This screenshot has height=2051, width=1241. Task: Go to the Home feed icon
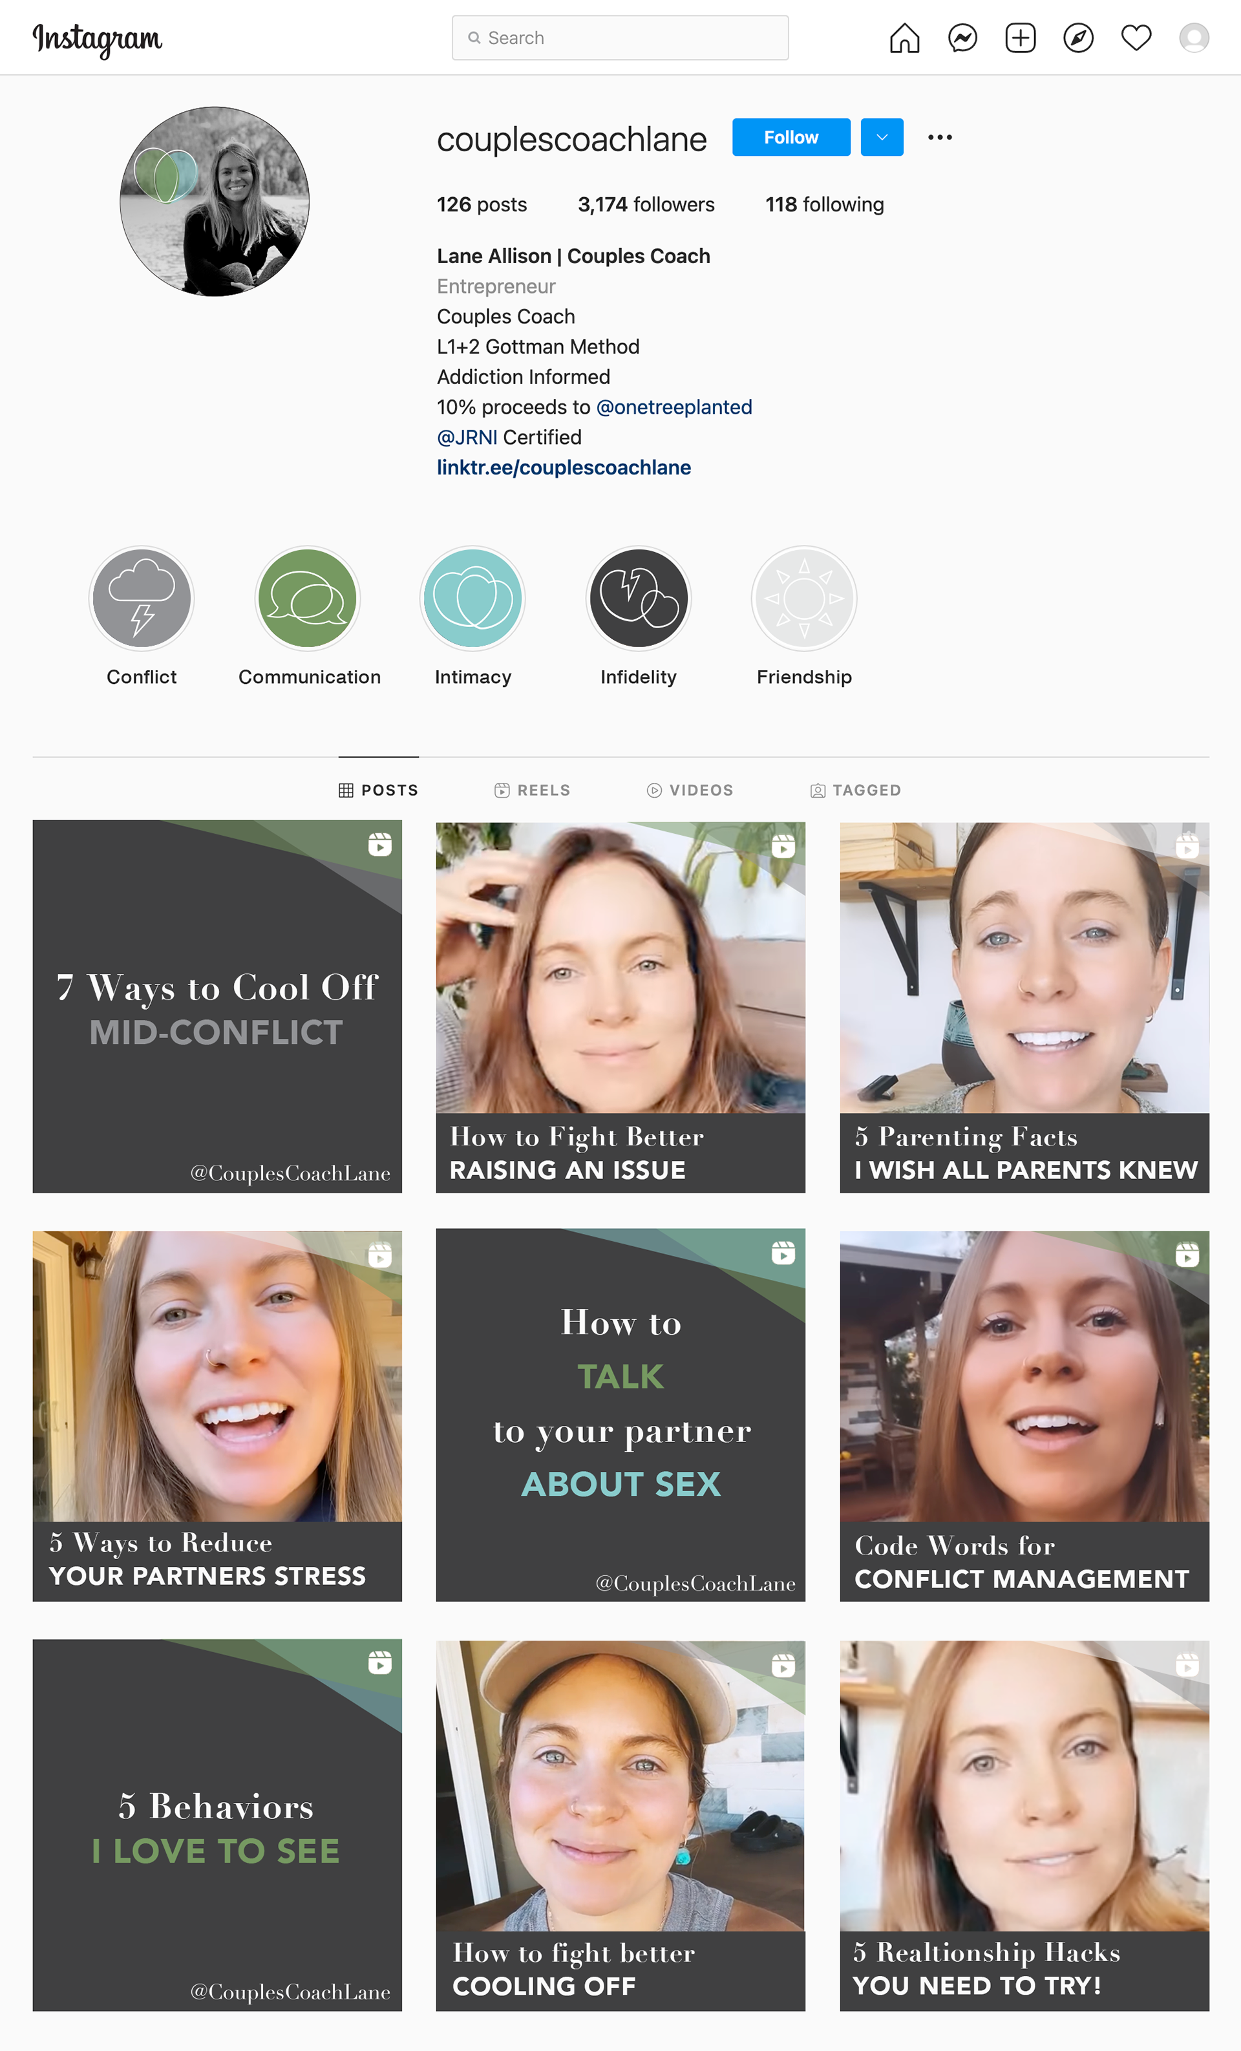pyautogui.click(x=904, y=37)
